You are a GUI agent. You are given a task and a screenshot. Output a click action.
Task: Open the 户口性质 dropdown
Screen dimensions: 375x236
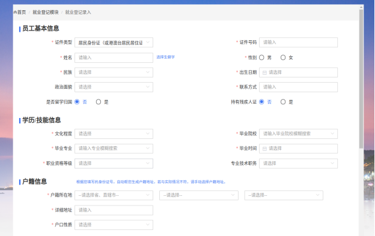tap(114, 225)
